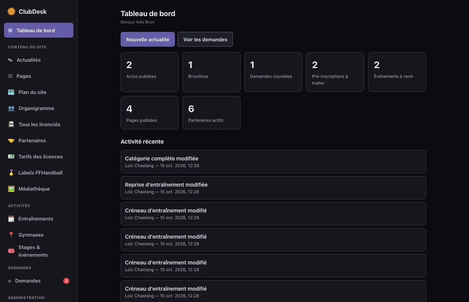The height and width of the screenshot is (302, 469).
Task: Open the Catégorie complète modifiée activity entry
Action: pos(273,162)
